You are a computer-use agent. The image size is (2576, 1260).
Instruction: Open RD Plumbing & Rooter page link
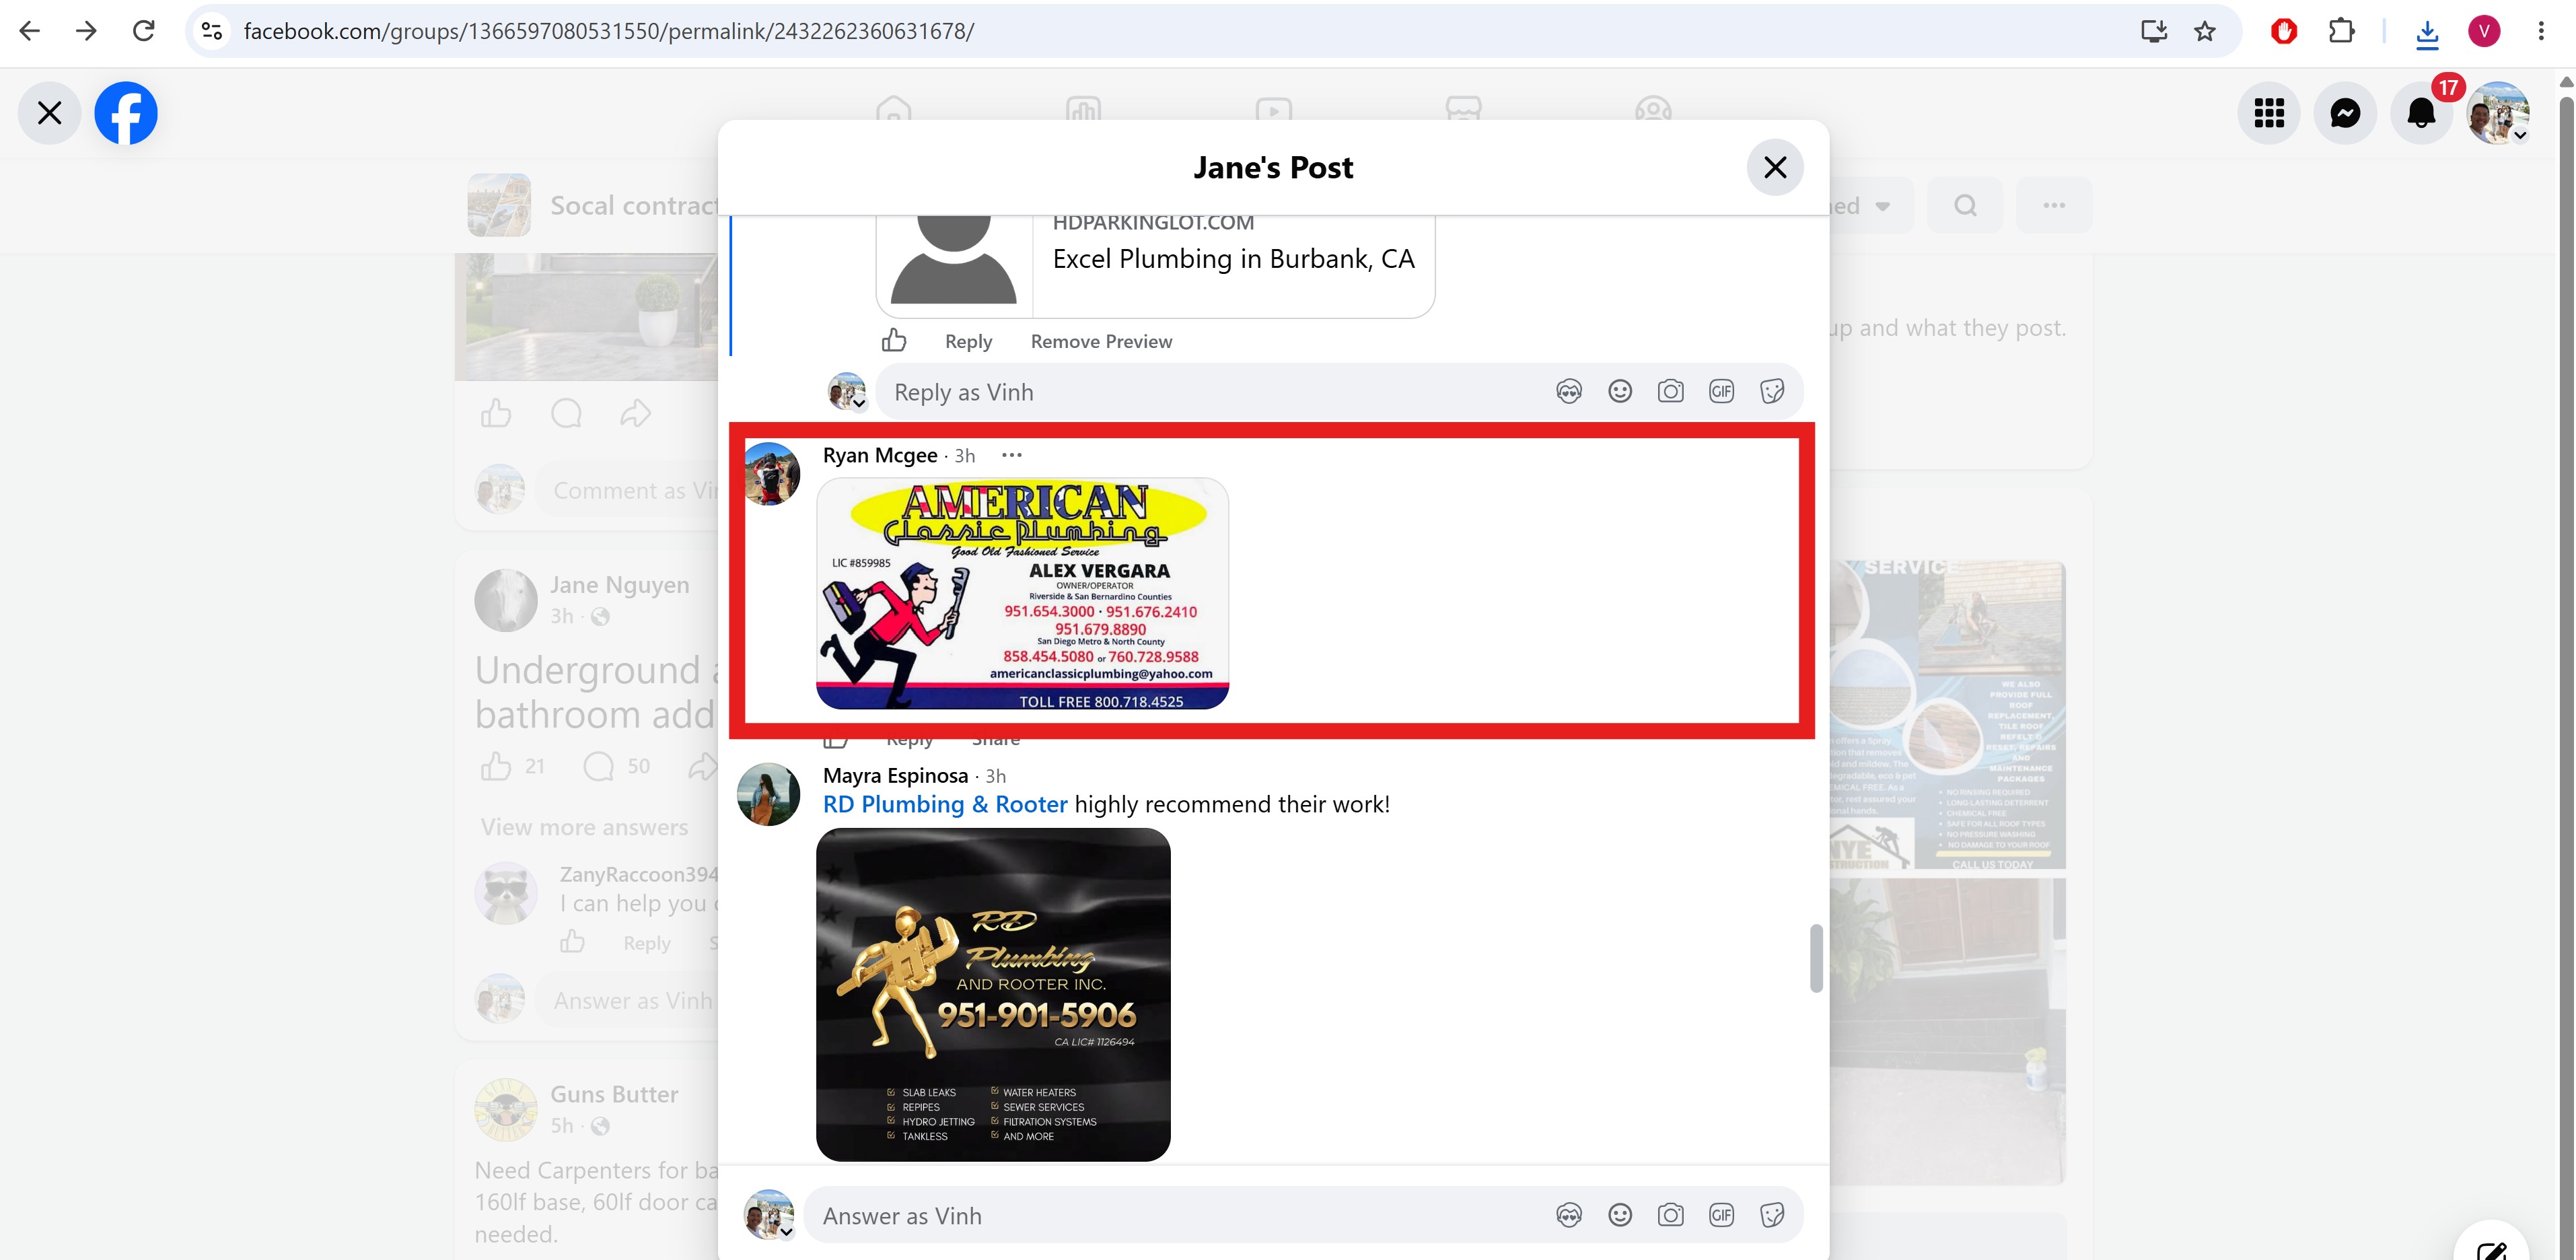pyautogui.click(x=945, y=805)
